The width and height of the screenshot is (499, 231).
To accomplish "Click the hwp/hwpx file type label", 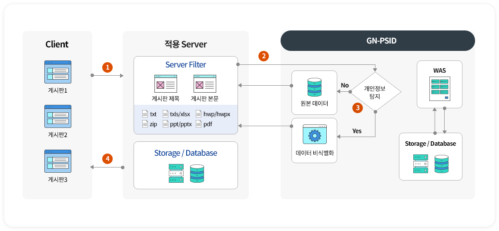I will 217,114.
